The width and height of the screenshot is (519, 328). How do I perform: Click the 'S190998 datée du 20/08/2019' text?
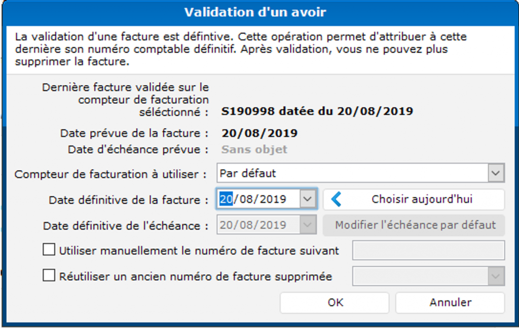click(x=317, y=111)
